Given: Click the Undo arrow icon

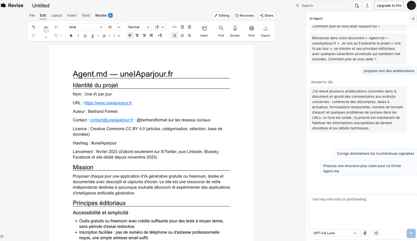Looking at the screenshot, I should click(x=33, y=27).
